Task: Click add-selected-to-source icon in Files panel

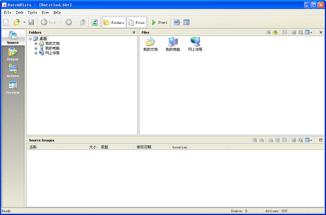Action: tap(268, 32)
